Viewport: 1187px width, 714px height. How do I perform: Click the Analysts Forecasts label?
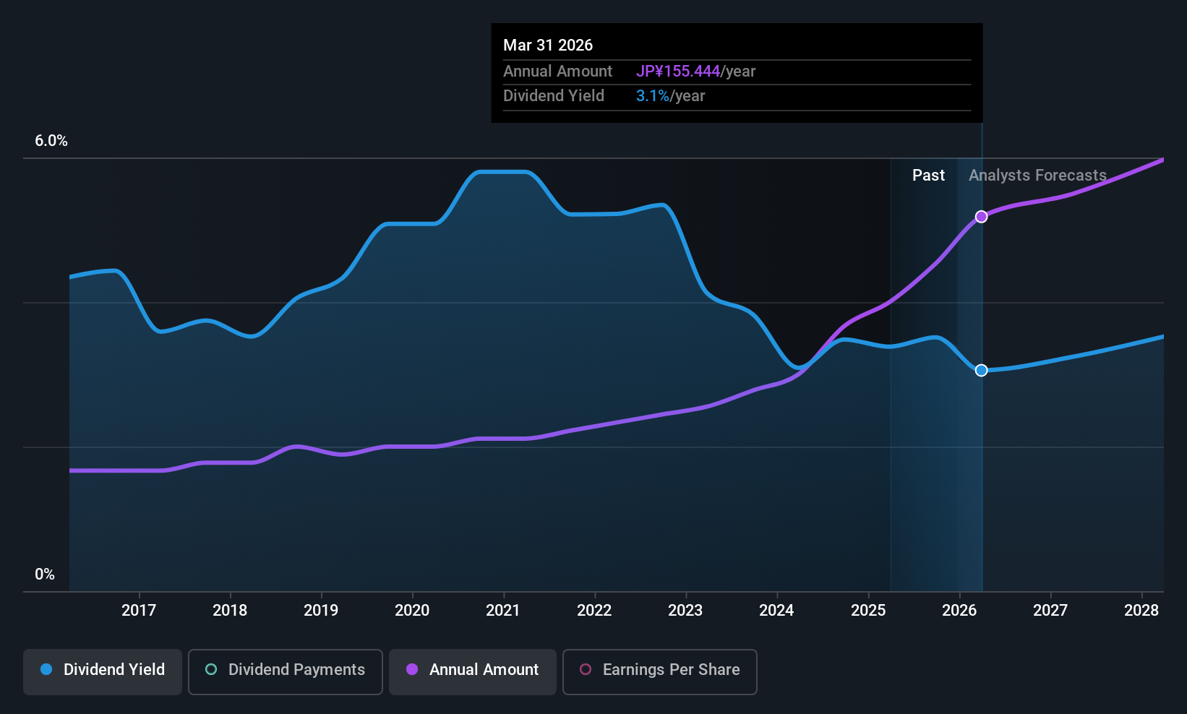[1037, 176]
